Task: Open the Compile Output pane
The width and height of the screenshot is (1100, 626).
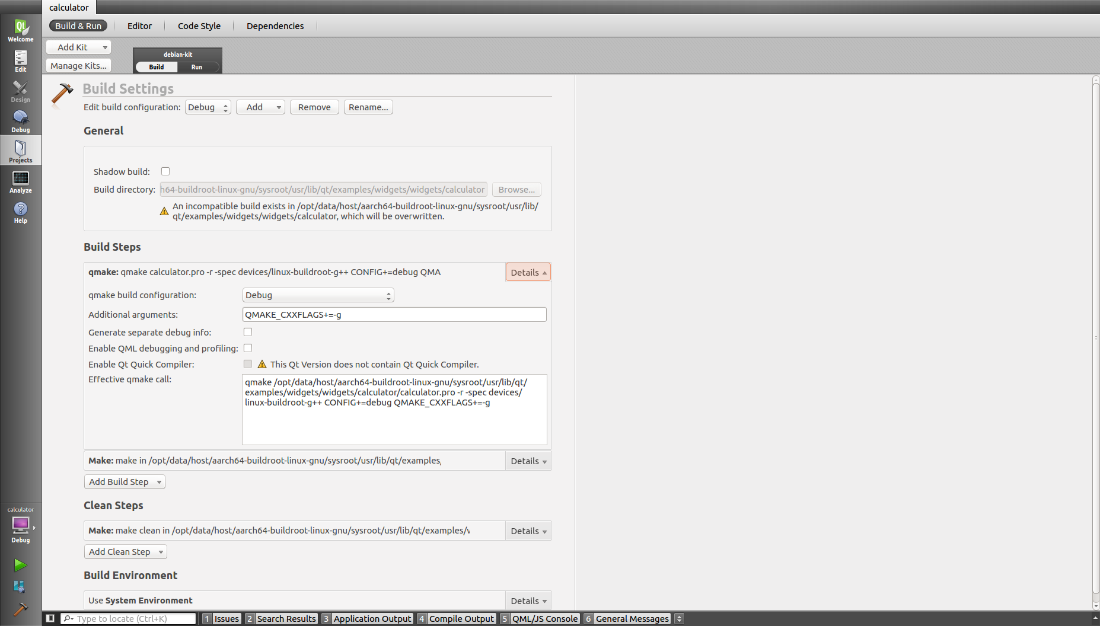Action: (x=461, y=618)
